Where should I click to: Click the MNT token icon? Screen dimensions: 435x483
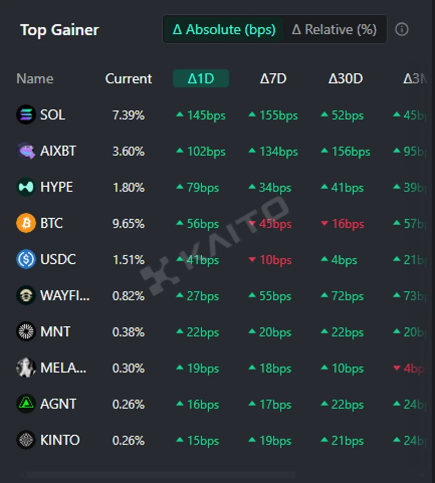[26, 331]
